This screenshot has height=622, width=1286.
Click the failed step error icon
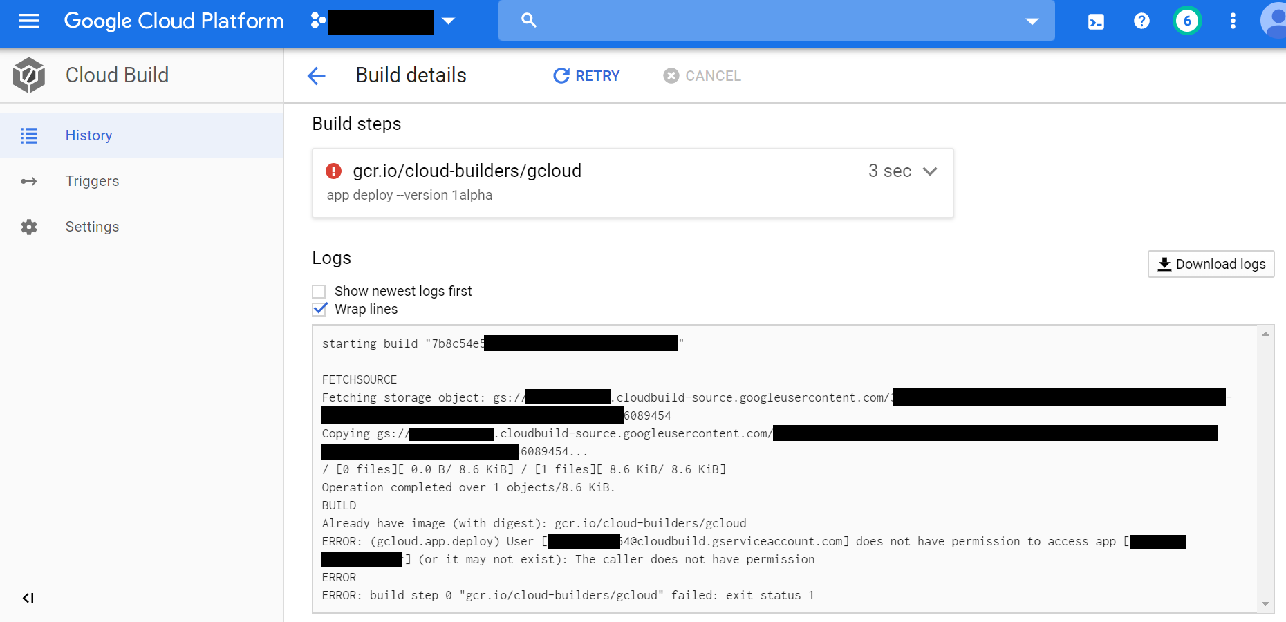333,171
